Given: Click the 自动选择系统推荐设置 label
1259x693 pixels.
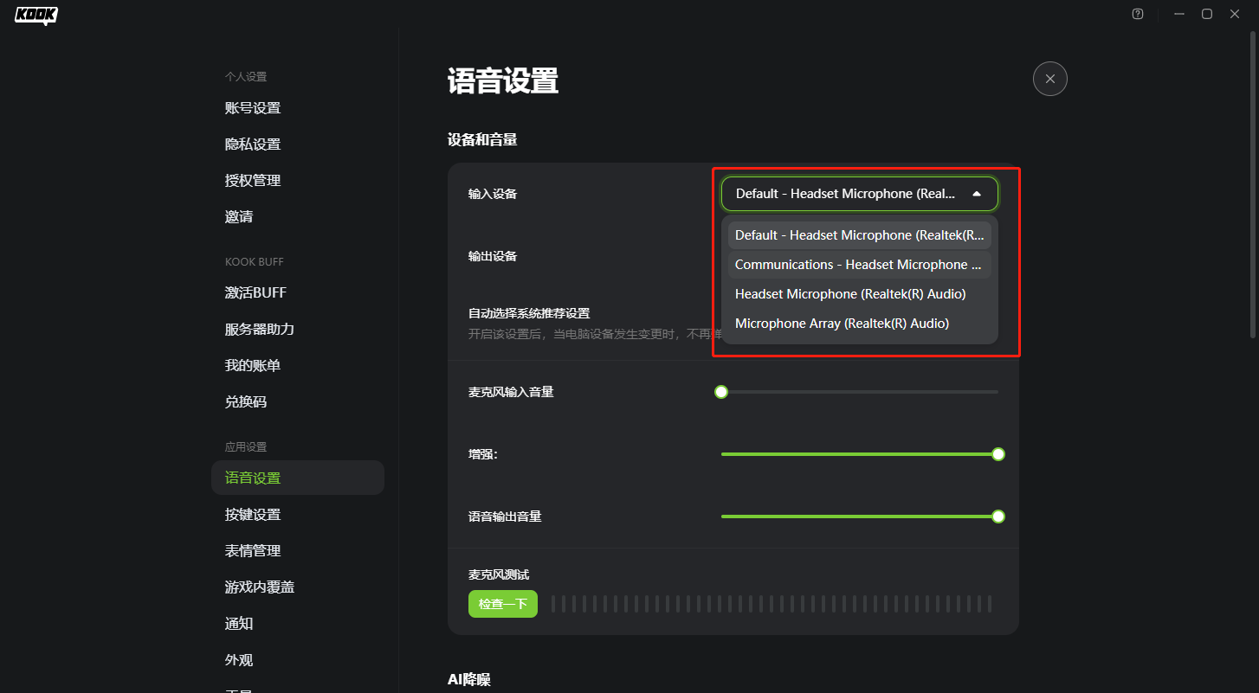Looking at the screenshot, I should click(x=529, y=313).
